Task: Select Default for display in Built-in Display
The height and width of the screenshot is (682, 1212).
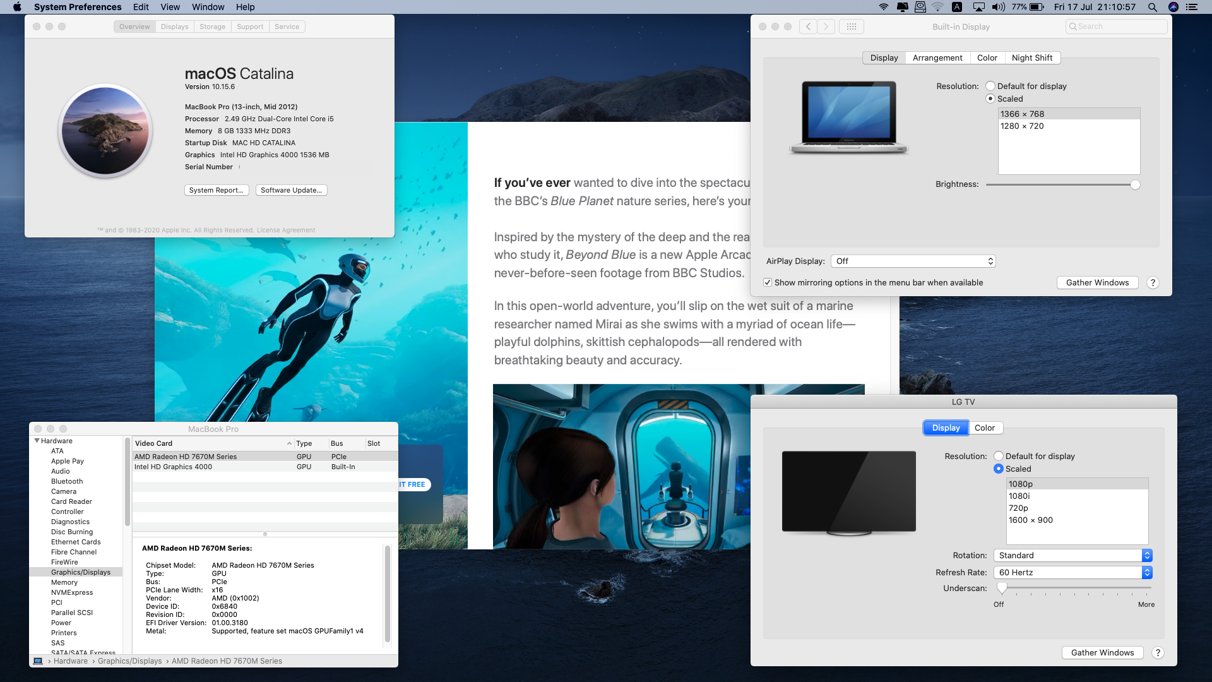Action: tap(990, 86)
